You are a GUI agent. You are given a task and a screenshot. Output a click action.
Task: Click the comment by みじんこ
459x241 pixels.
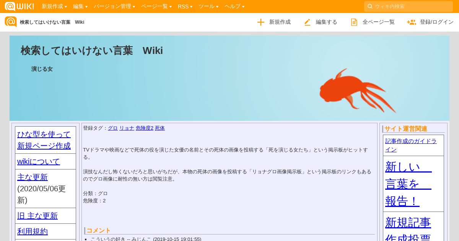pos(146,239)
